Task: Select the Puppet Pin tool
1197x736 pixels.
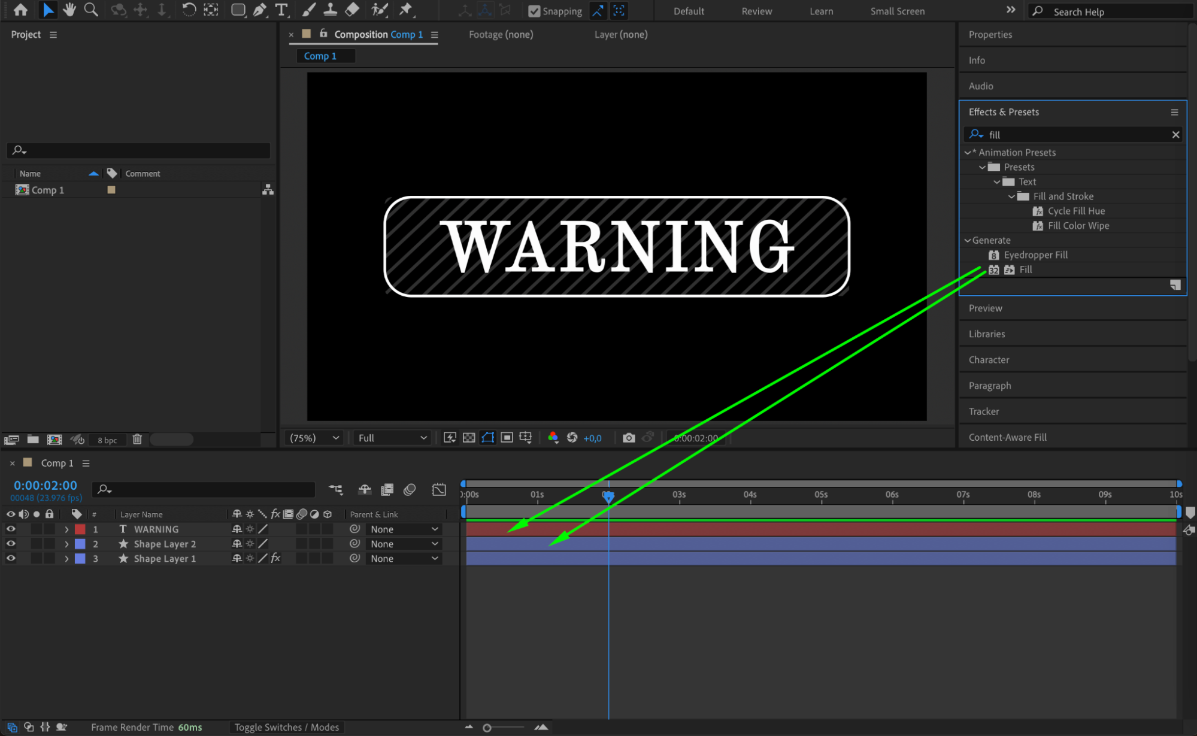Action: click(x=406, y=10)
